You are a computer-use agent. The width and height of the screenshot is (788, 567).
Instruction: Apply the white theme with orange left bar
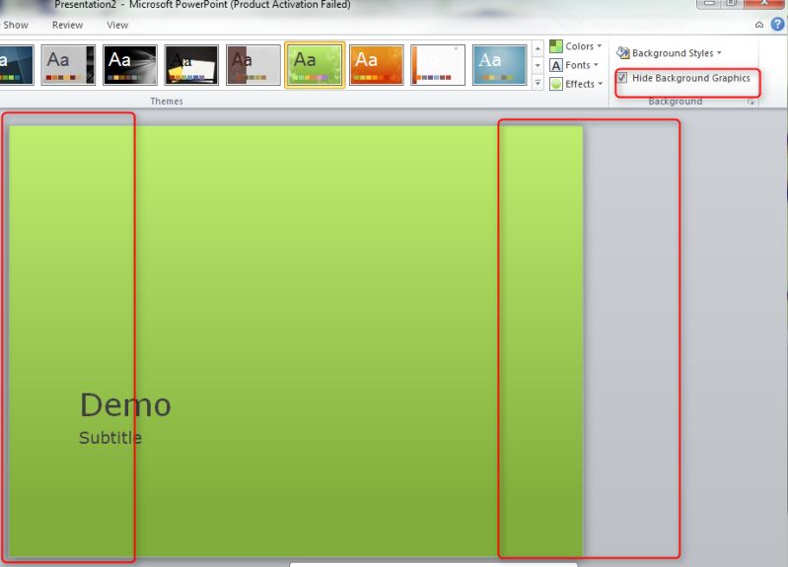pos(438,65)
